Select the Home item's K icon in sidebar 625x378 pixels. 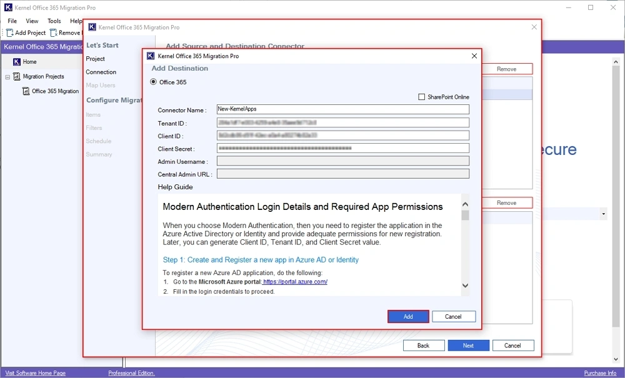[x=16, y=61]
